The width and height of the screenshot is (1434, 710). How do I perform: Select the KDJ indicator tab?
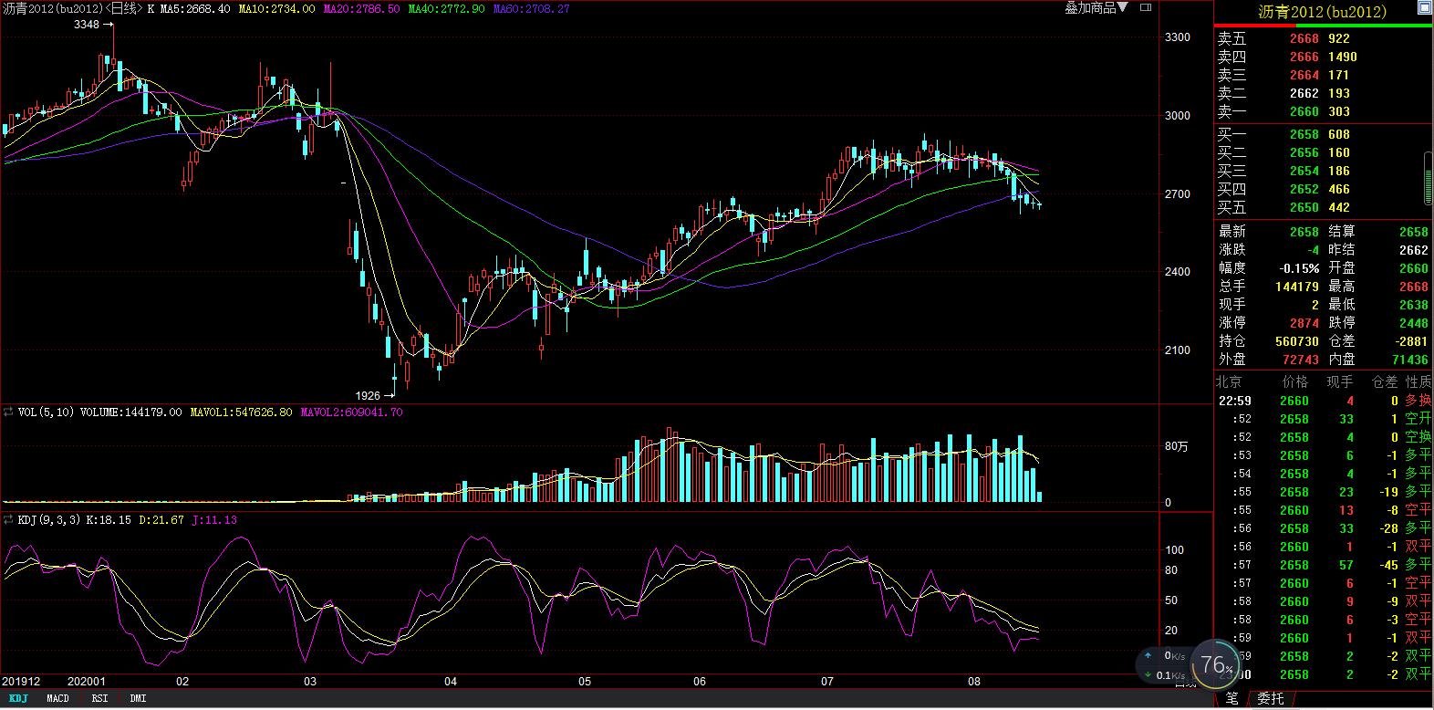click(x=19, y=698)
